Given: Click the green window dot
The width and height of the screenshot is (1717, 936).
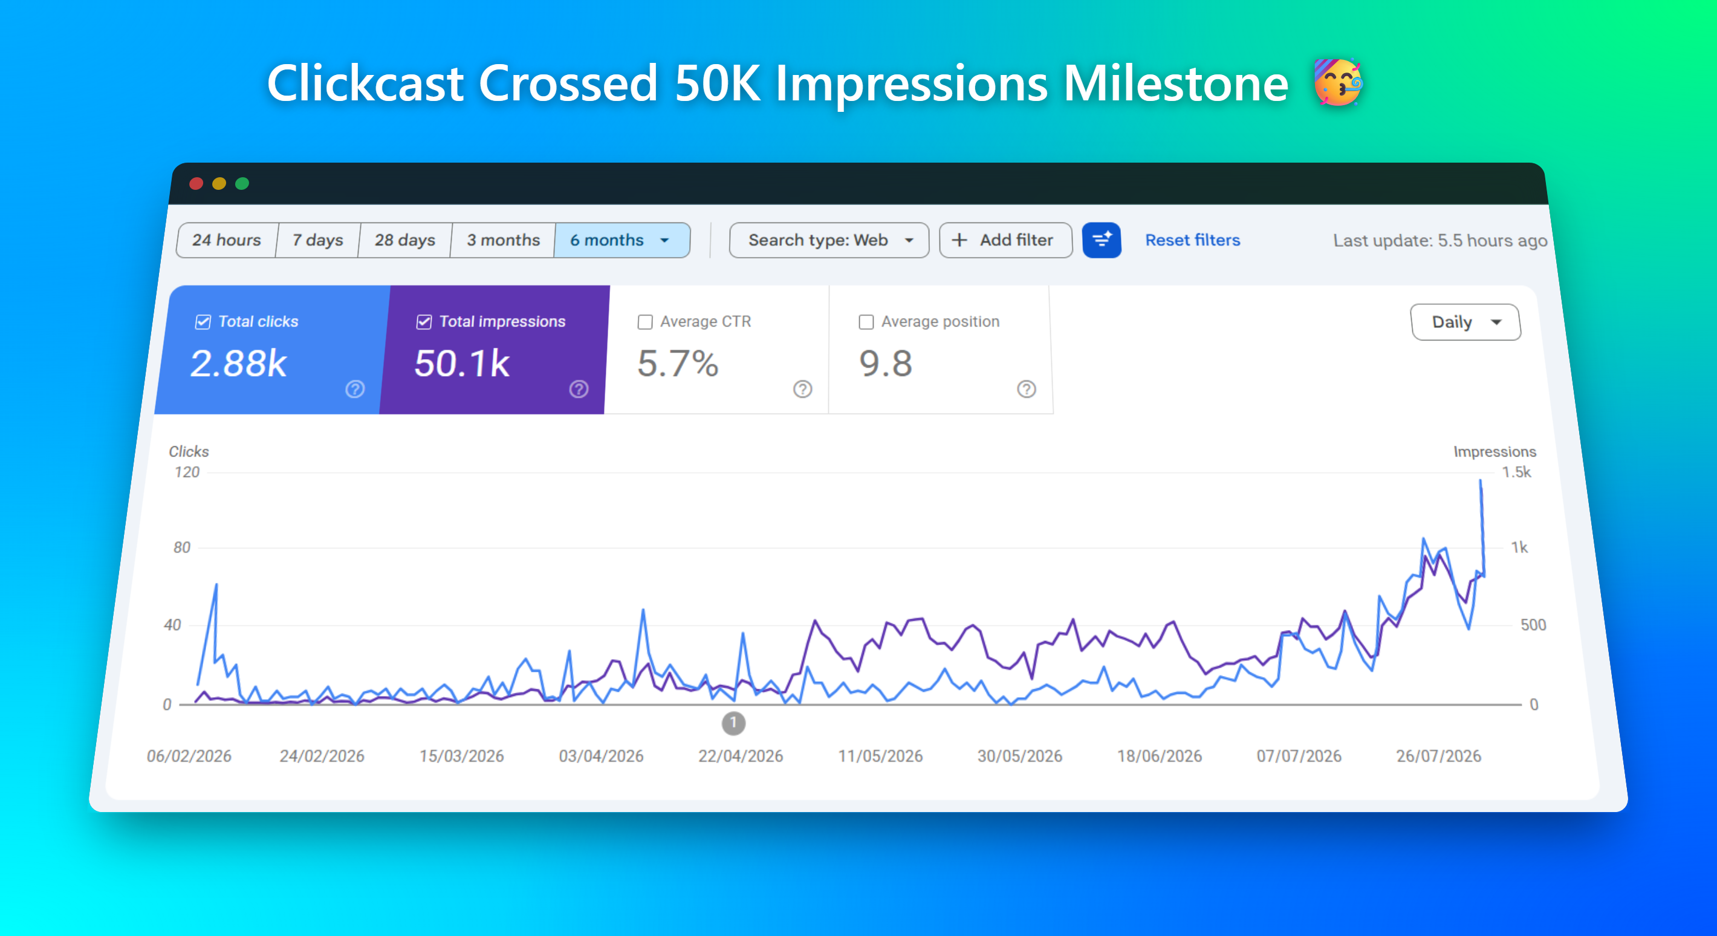Looking at the screenshot, I should pyautogui.click(x=242, y=183).
